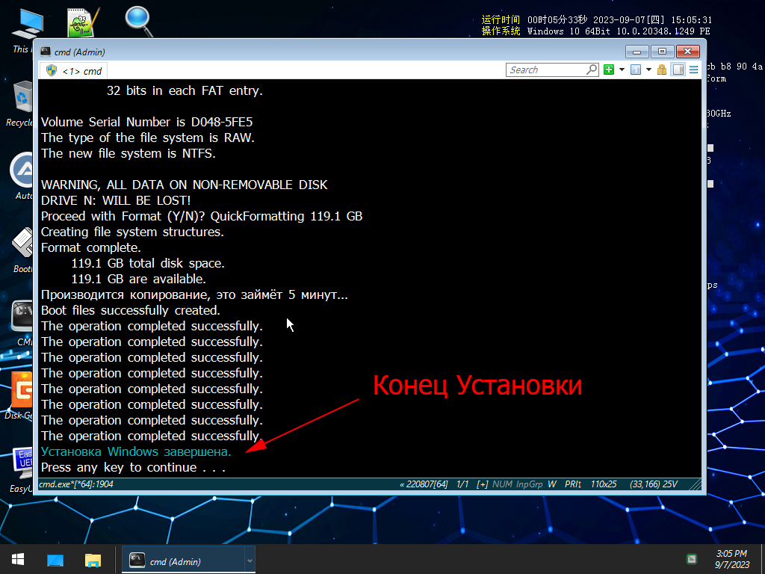
Task: Select the <1> cmd tab
Action: (74, 71)
